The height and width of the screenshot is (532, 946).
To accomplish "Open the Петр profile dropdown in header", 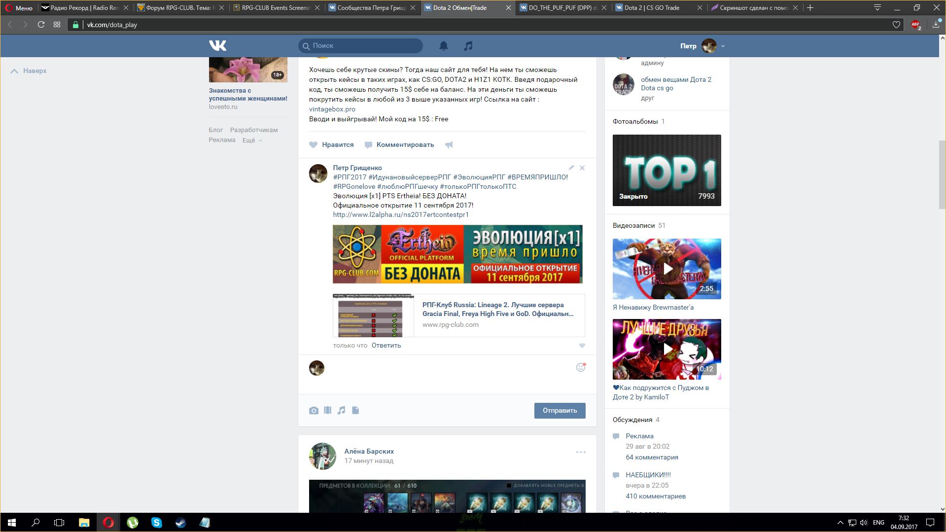I will click(x=702, y=46).
